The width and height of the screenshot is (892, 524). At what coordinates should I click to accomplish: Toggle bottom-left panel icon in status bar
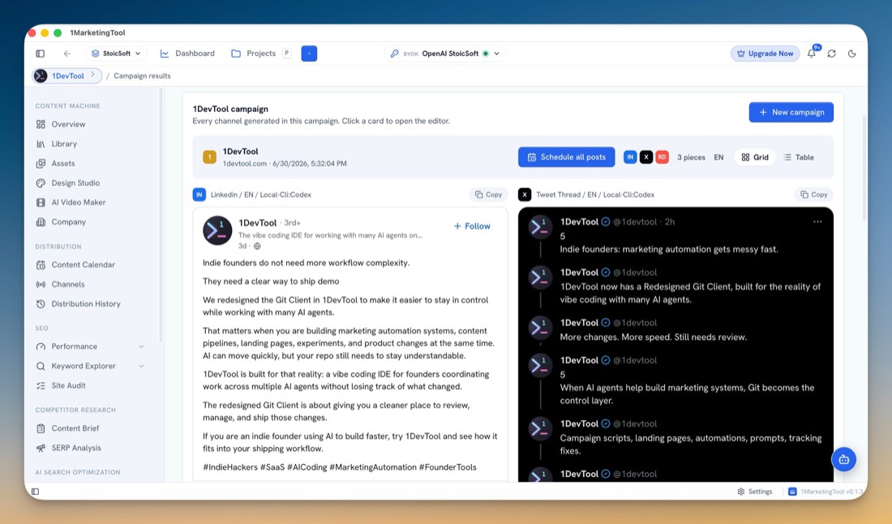pos(35,492)
